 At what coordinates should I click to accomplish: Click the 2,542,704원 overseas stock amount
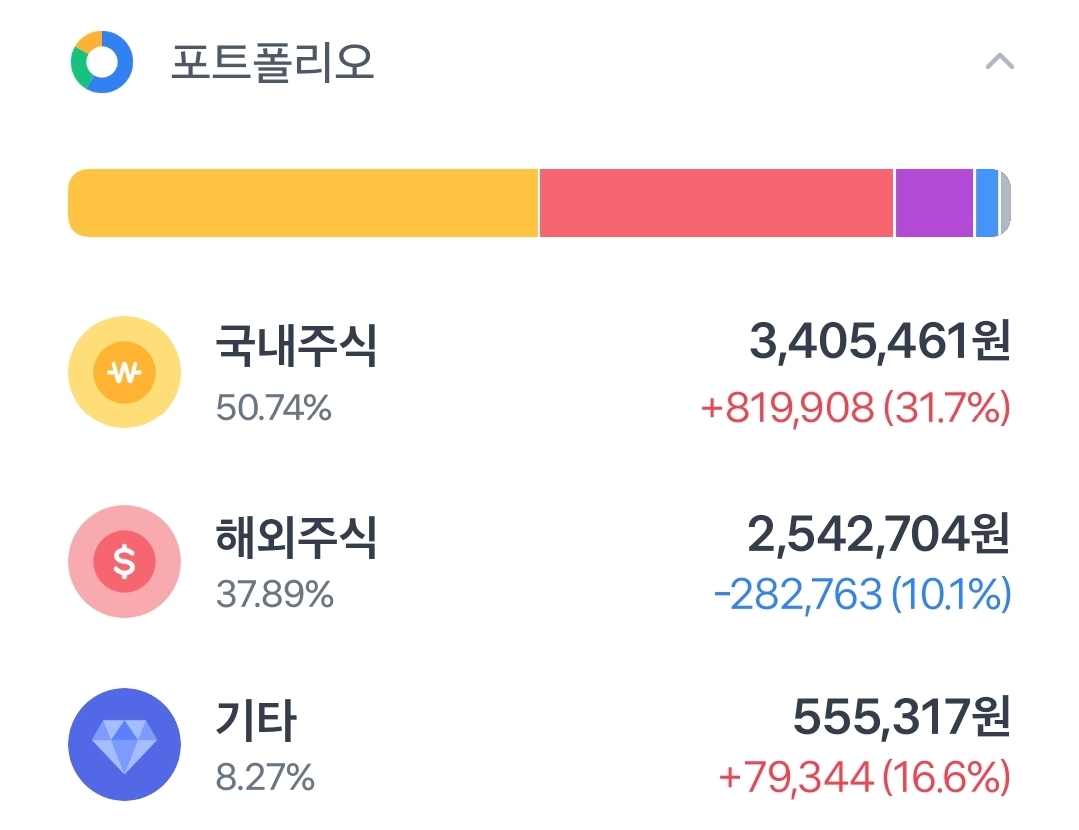879,534
